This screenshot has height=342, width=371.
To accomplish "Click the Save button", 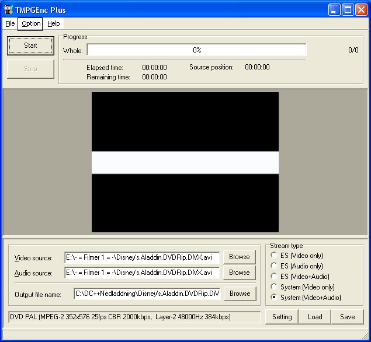I will click(348, 317).
